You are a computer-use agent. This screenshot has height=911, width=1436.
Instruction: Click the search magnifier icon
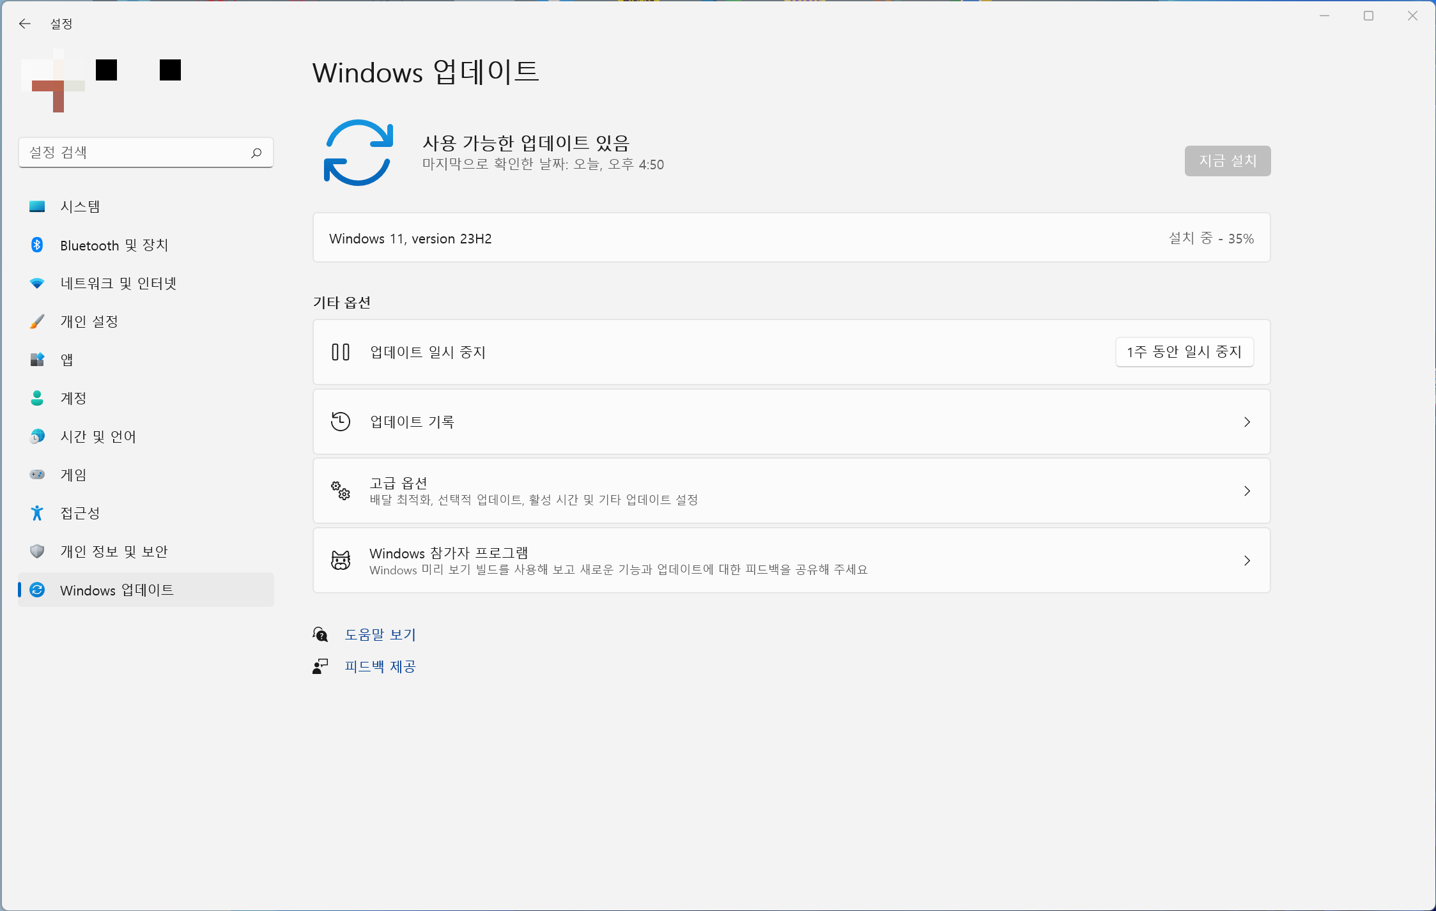click(256, 153)
